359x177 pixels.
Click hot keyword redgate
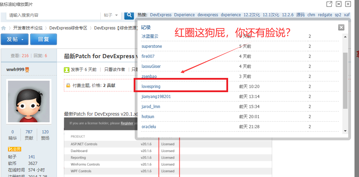(x=325, y=15)
